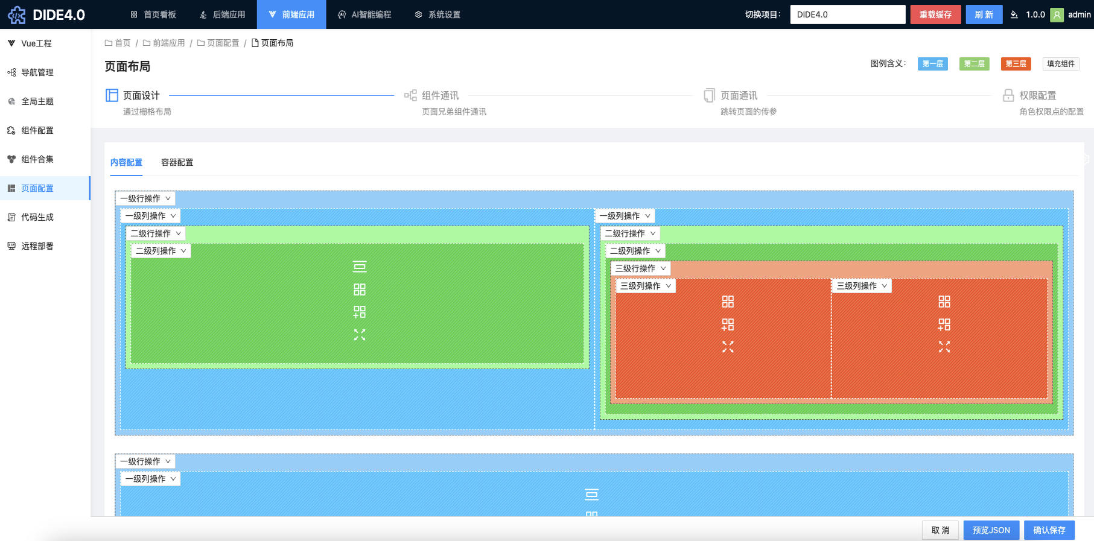Expand the right column's 二级行操作 dropdown
Screen dimensions: 1094x541
[631, 233]
